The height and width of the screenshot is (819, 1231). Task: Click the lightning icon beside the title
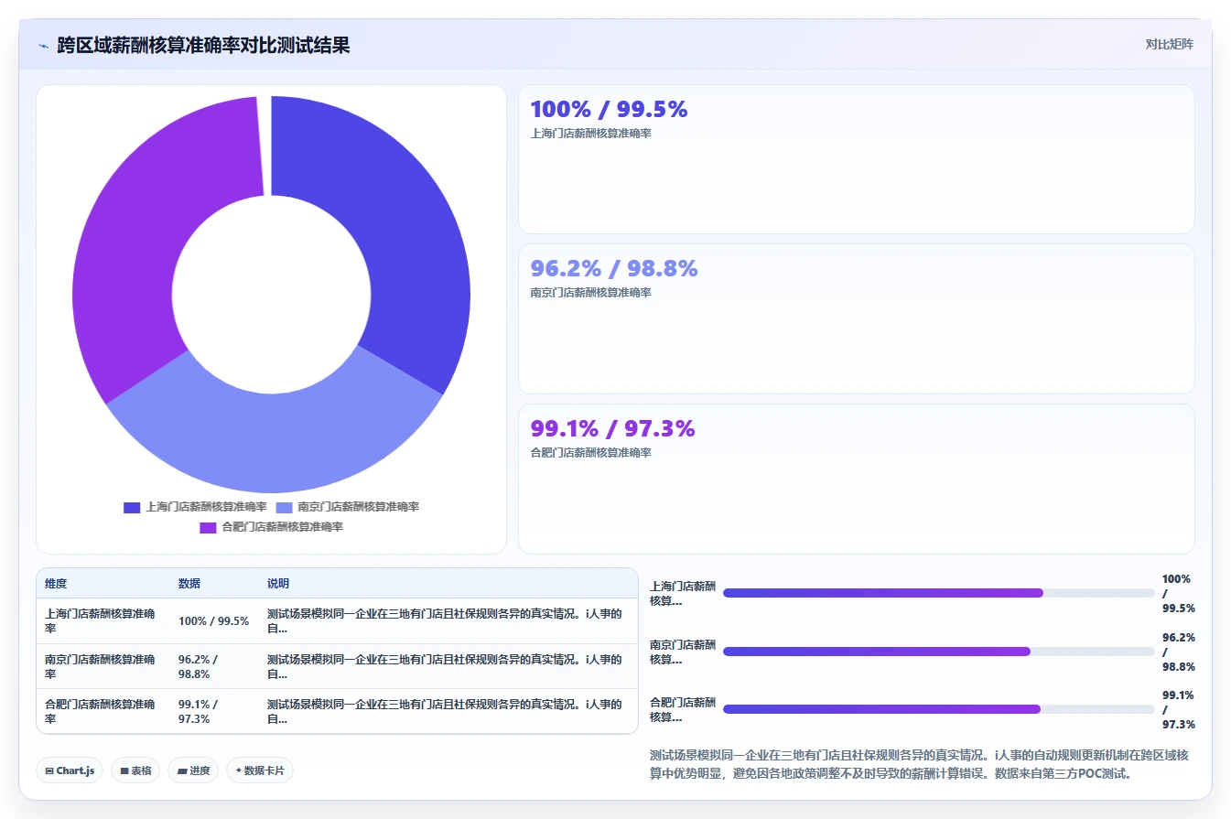pyautogui.click(x=44, y=46)
